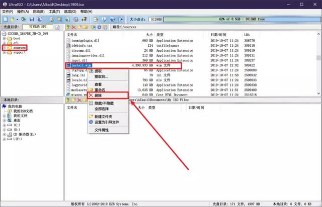Click the Compress ISO toolbar icon
Screen dimensions: 322x207
pyautogui.click(x=67, y=19)
